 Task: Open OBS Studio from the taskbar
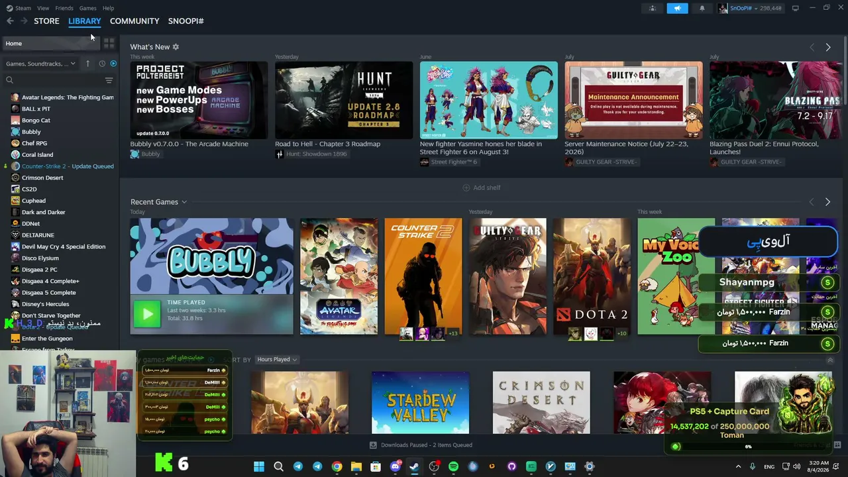click(x=434, y=466)
